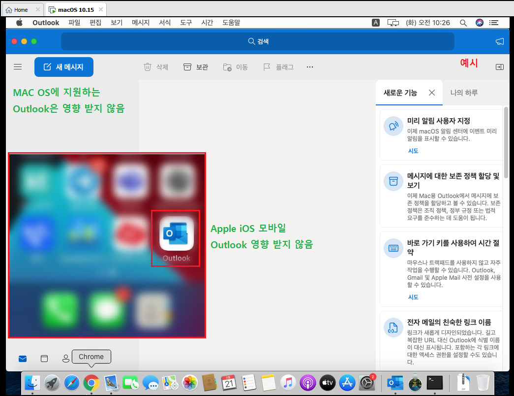Click the Siri icon in menu bar

[x=480, y=23]
